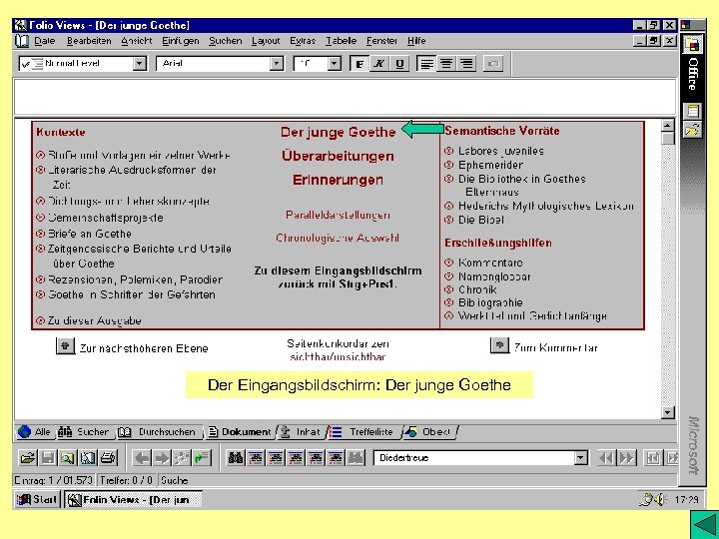The height and width of the screenshot is (539, 719).
Task: Jump to the previous hit with double-left arrows
Action: point(606,458)
